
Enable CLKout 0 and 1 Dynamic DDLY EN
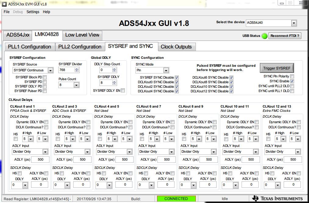tap(46, 122)
